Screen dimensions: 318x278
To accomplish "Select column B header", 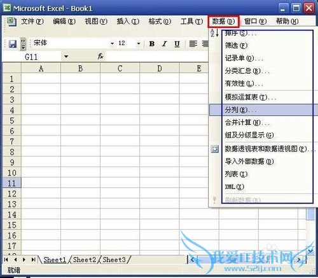I will (x=80, y=68).
